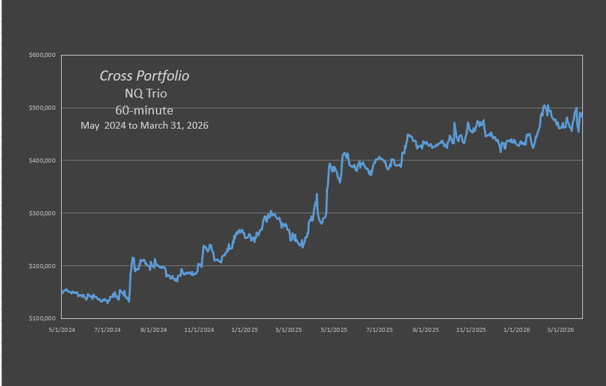Screen dimensions: 606x386
Task: Click the "Cross Portfolio" chart title
Action: coord(144,76)
